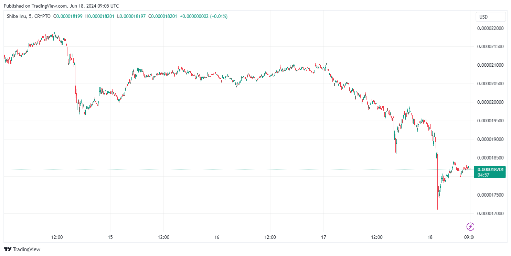Click the close value C0.000018201
Screen dimensions: 511x256
[163, 16]
